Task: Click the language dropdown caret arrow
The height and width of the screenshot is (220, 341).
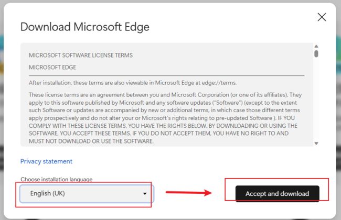Action: (145, 194)
